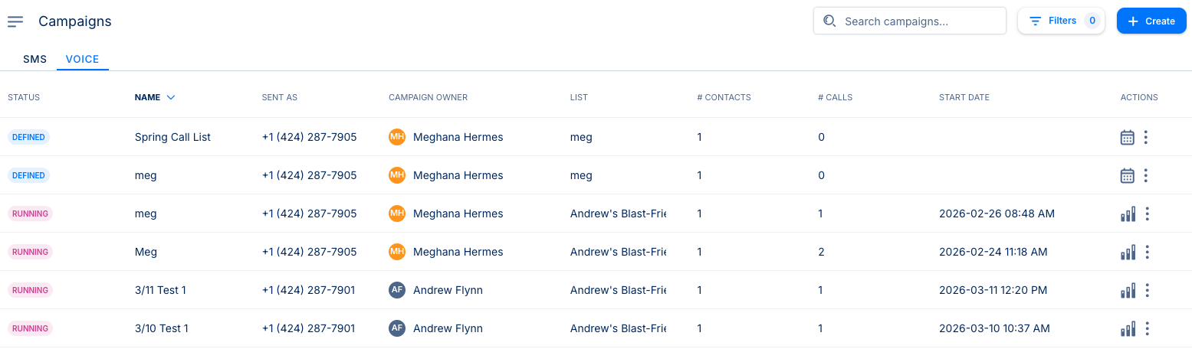Open the Spring Call List campaign name
1192x349 pixels.
click(172, 138)
